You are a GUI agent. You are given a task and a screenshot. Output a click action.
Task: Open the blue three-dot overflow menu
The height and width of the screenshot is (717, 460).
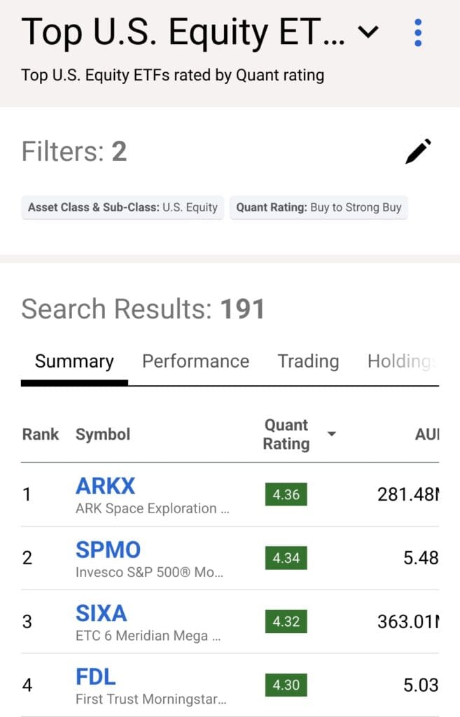click(x=418, y=31)
